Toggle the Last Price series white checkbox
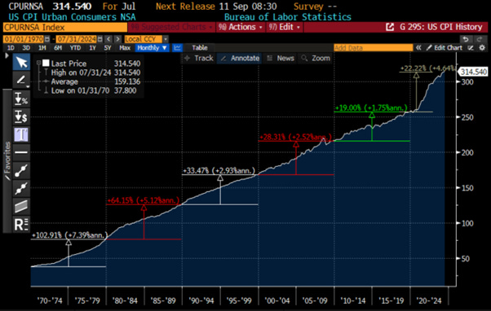The image size is (491, 311). (x=46, y=64)
